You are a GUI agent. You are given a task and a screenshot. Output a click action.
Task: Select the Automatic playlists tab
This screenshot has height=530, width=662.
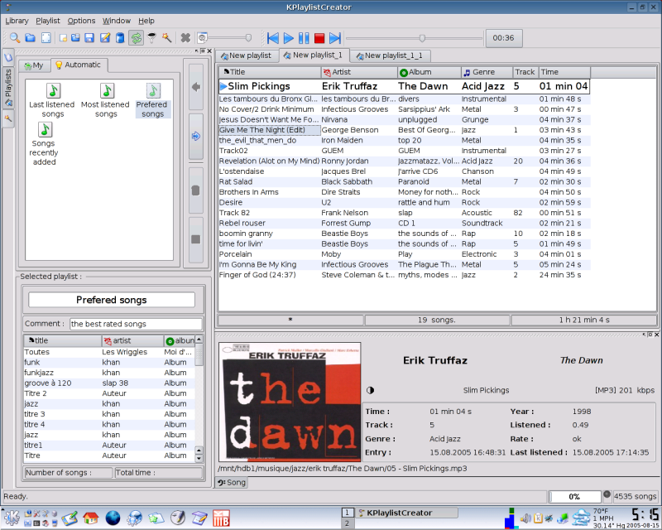(x=79, y=65)
